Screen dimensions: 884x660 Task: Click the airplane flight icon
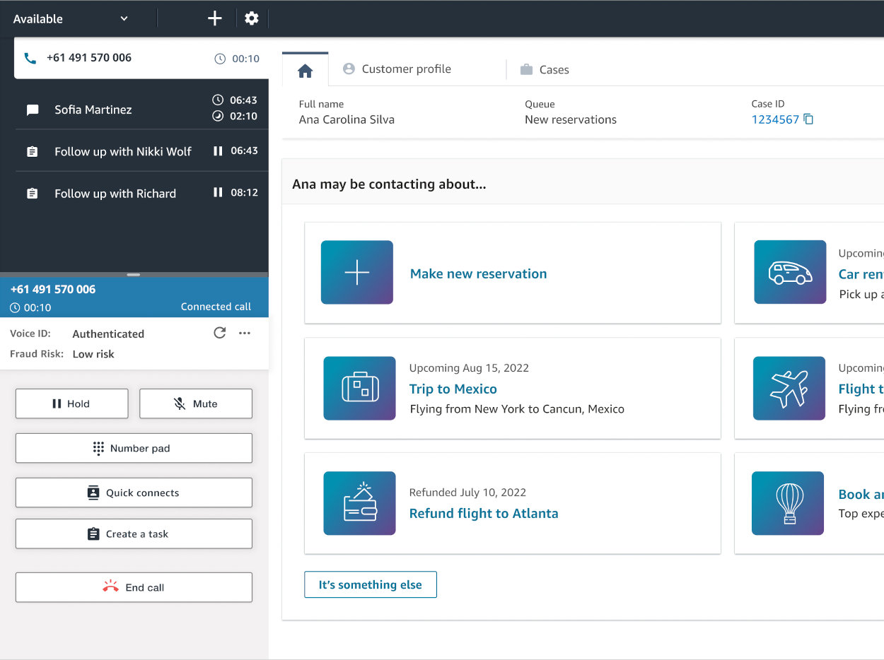(789, 389)
